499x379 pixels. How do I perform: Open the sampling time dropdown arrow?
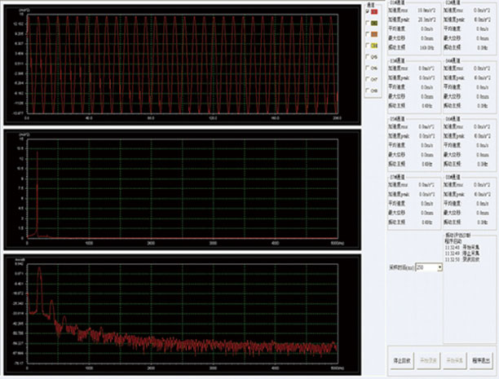(439, 267)
